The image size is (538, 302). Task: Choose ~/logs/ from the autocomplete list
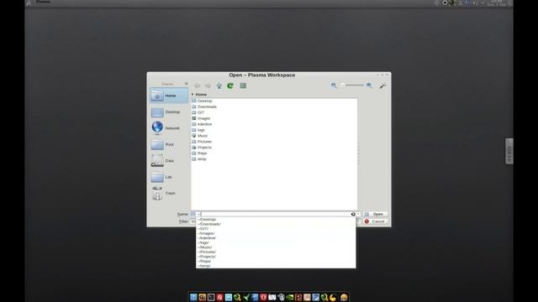(276, 242)
